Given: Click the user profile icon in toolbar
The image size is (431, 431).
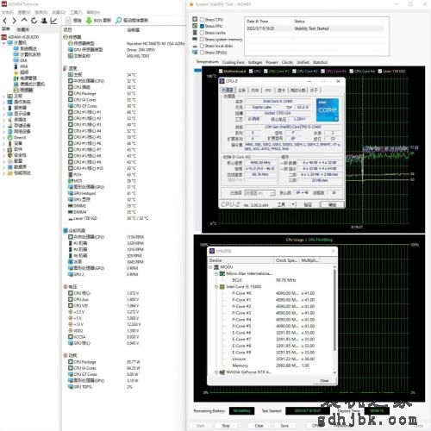Looking at the screenshot, I should pyautogui.click(x=44, y=21).
